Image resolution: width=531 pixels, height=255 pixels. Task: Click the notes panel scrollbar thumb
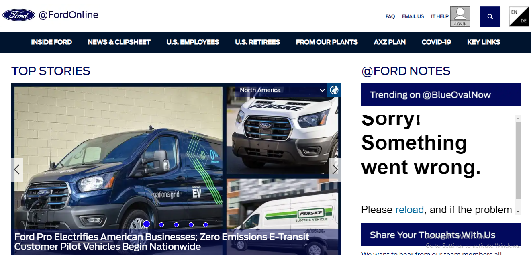point(518,160)
